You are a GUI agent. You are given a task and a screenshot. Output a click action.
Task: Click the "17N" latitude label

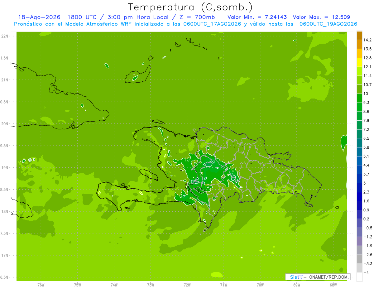click(5, 255)
